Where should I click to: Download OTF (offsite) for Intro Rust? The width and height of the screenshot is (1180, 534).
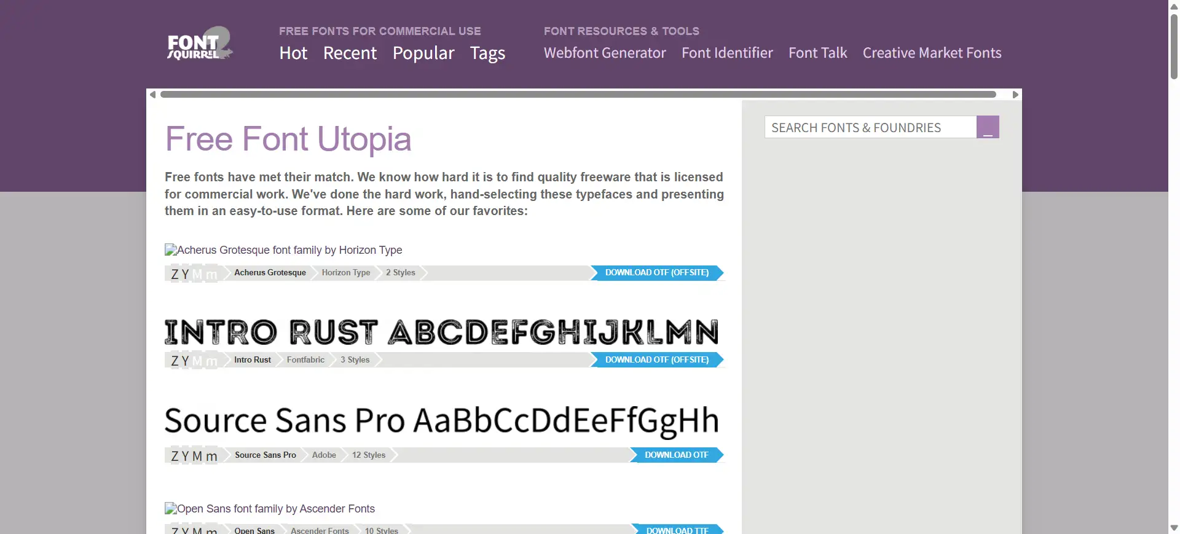pos(657,359)
